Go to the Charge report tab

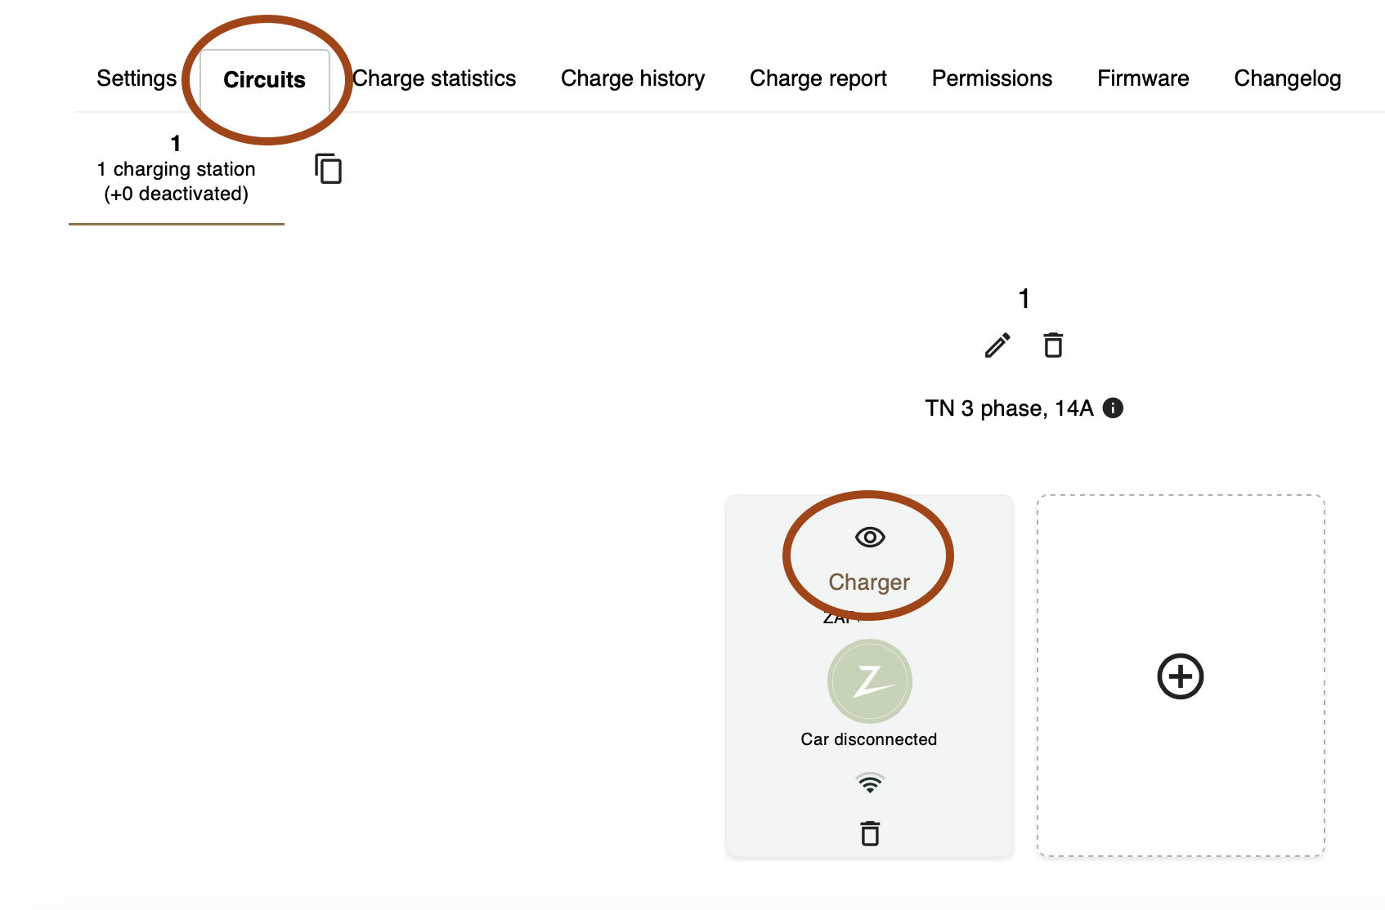point(818,78)
